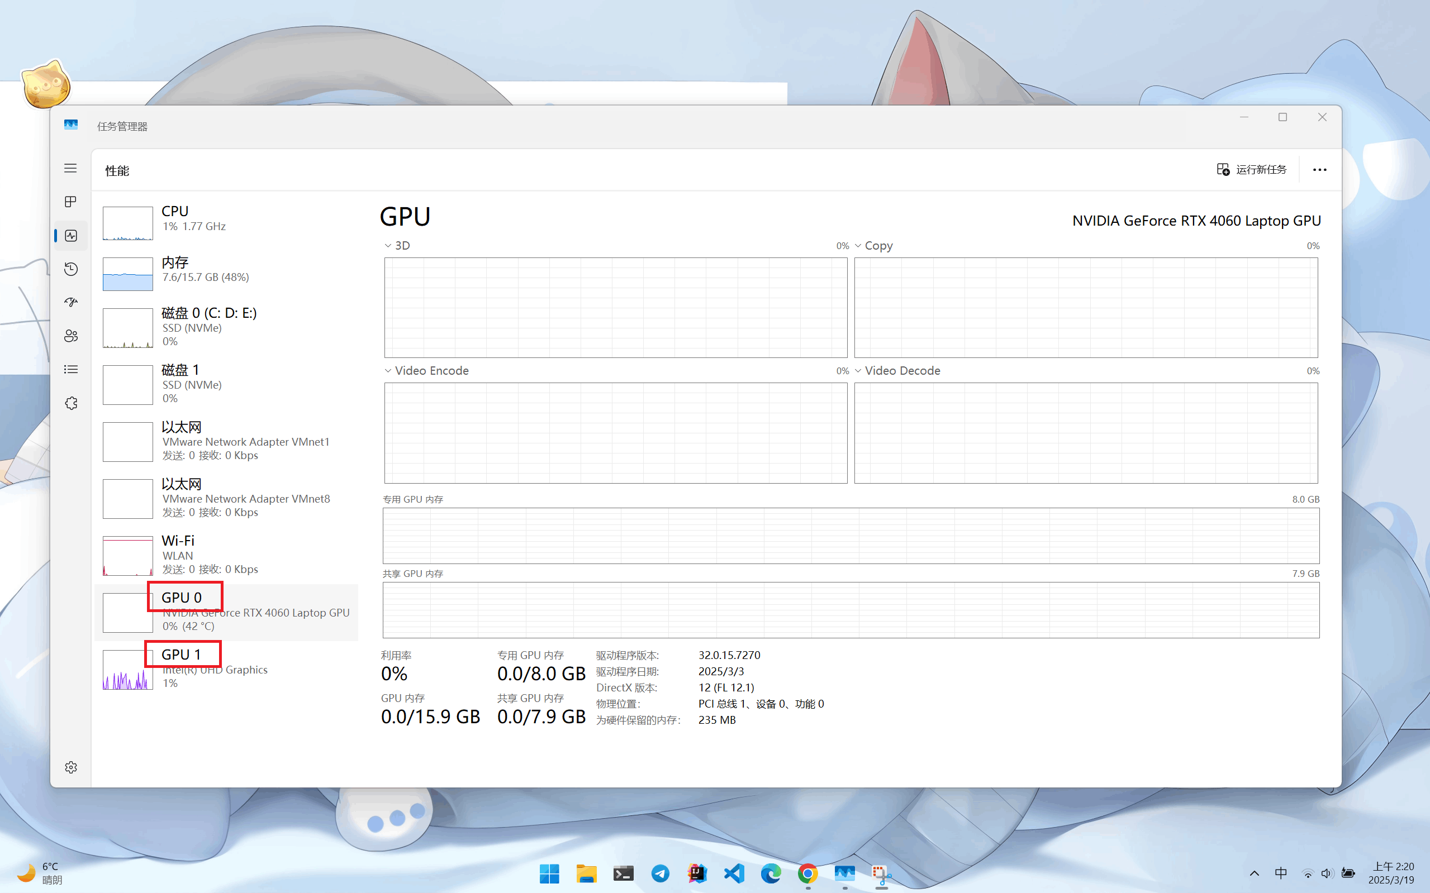Click the Copy engine usage graph
This screenshot has height=893, width=1430.
point(1086,308)
